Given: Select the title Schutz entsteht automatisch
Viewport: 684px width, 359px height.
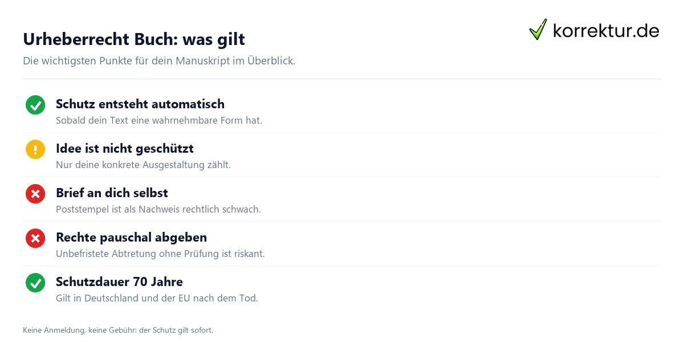Looking at the screenshot, I should click(140, 104).
